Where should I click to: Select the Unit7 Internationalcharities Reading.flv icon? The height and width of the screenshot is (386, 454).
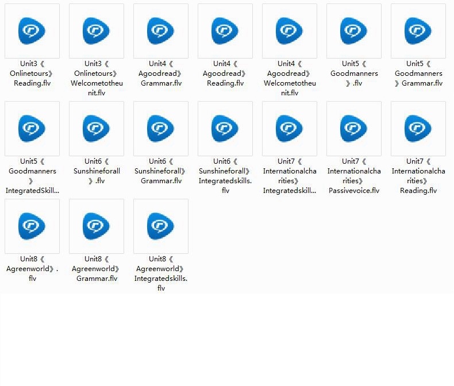pos(418,129)
